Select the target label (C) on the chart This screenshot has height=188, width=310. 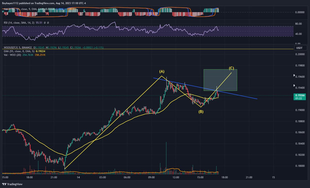click(x=232, y=69)
